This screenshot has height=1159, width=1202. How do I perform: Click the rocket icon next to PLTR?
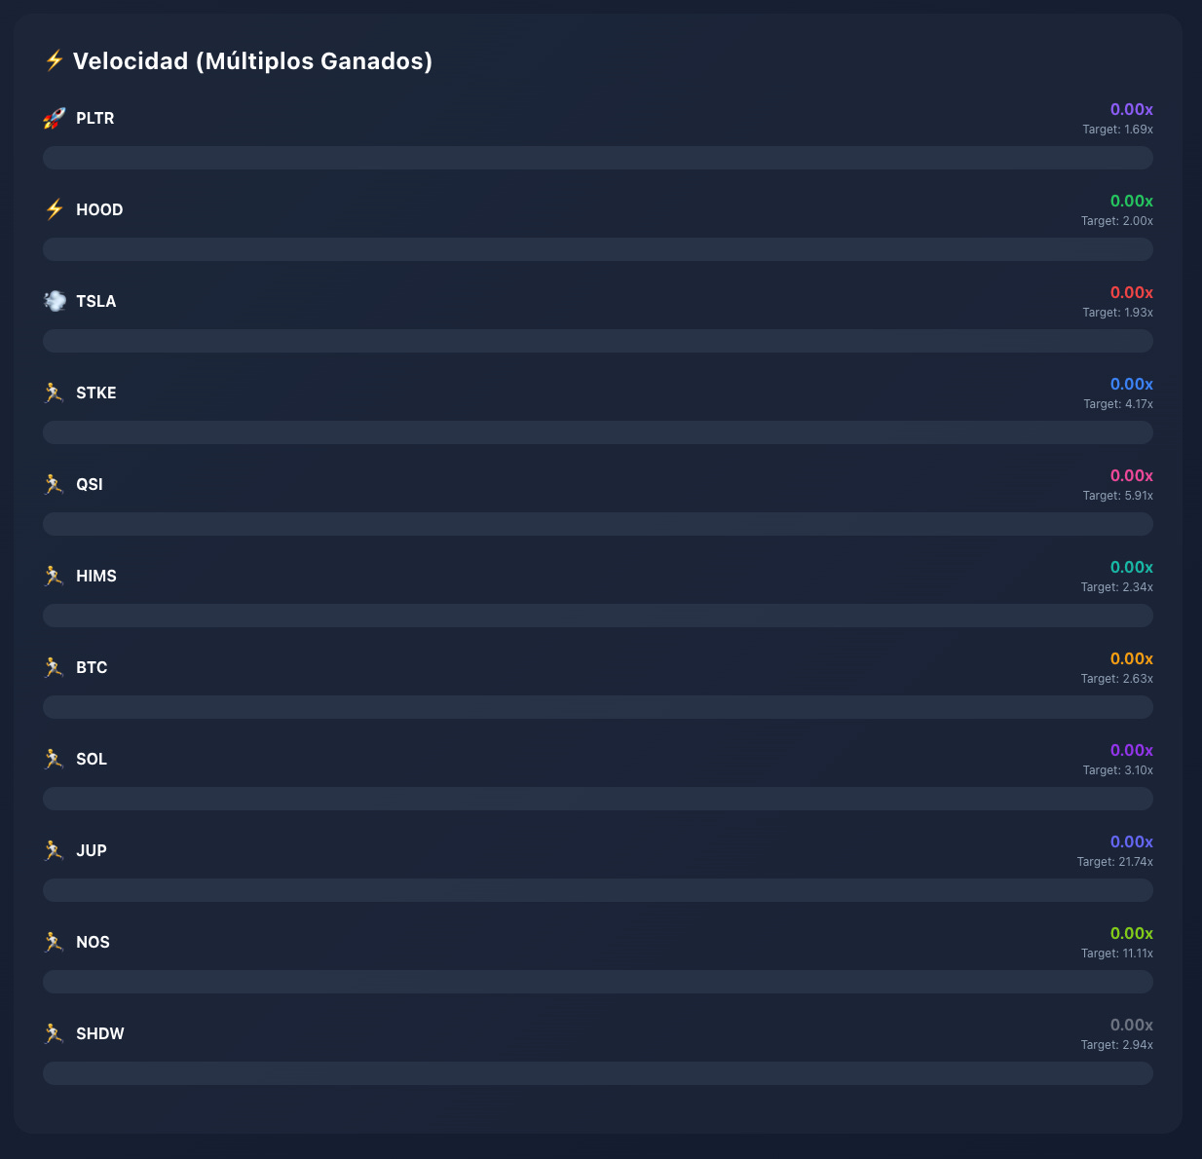click(x=55, y=119)
